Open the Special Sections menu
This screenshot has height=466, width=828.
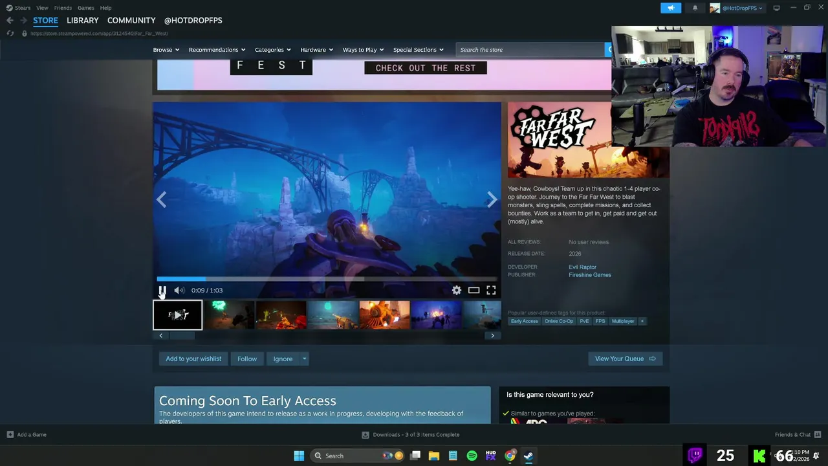418,50
